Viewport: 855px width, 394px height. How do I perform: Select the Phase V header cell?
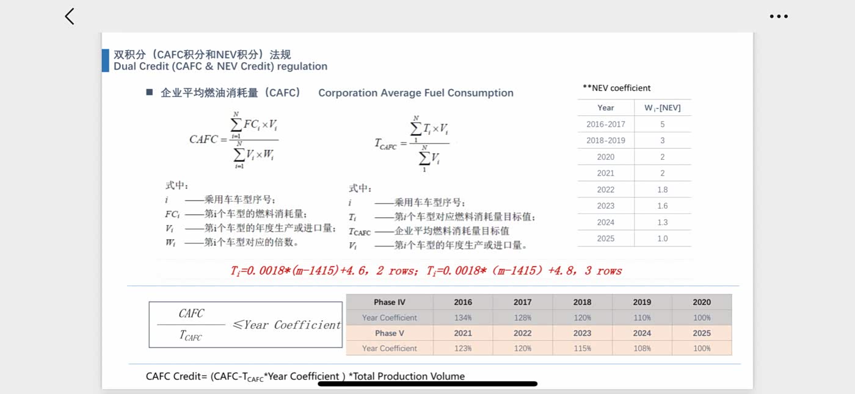pos(389,333)
